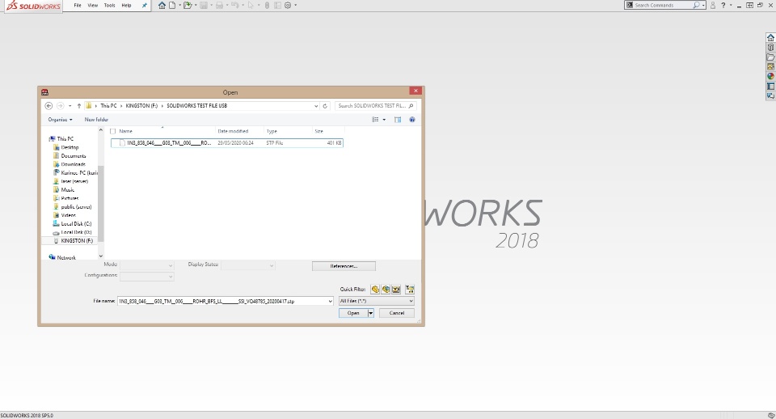
Task: Click the Cancel button
Action: point(396,313)
